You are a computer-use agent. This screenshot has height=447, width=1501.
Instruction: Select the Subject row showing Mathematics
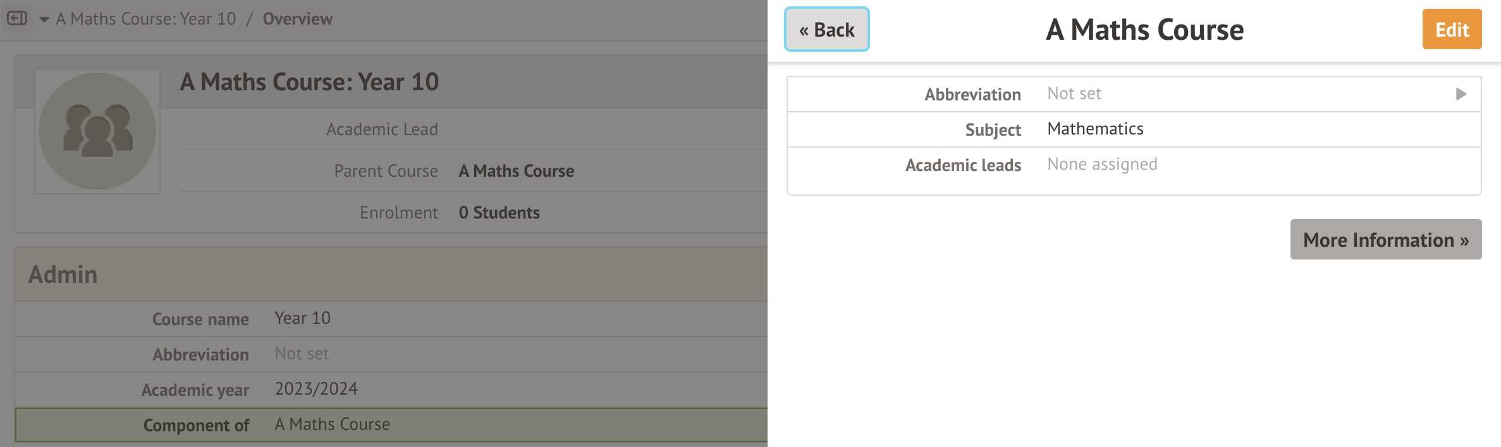coord(1095,129)
